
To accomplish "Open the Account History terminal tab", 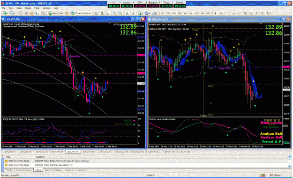I will pyautogui.click(x=23, y=170).
